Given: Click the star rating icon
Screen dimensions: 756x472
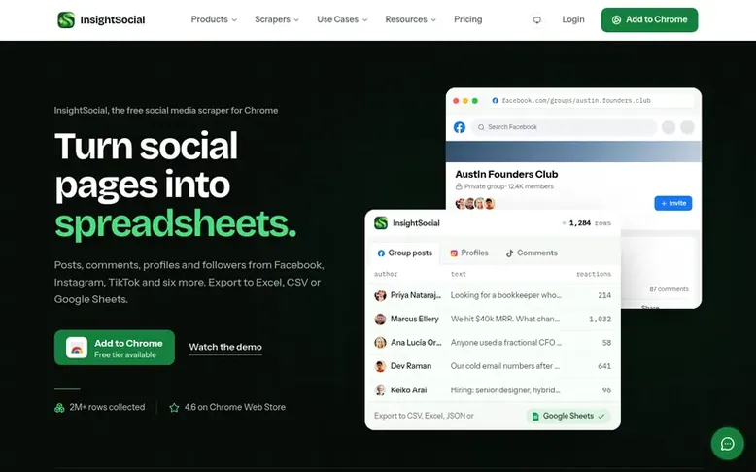Looking at the screenshot, I should [174, 407].
